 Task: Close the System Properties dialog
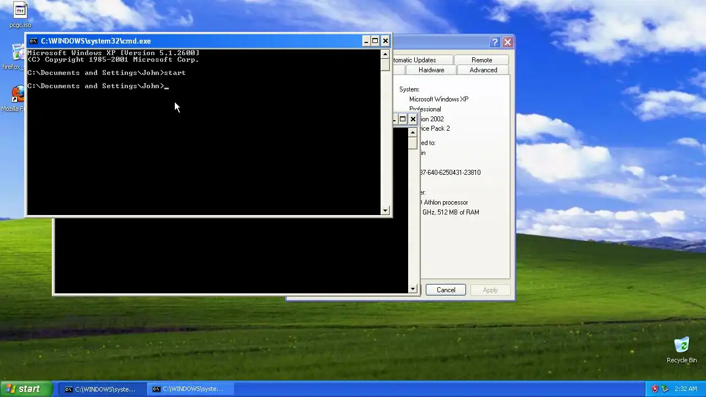click(x=507, y=42)
